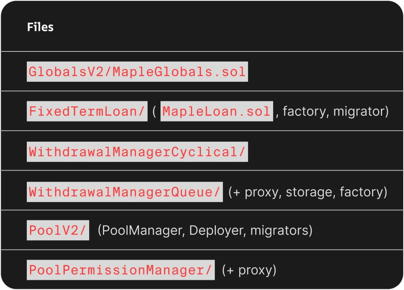Click the FixedTermLoan/ code tag
Image resolution: width=404 pixels, height=290 pixels.
(x=87, y=111)
